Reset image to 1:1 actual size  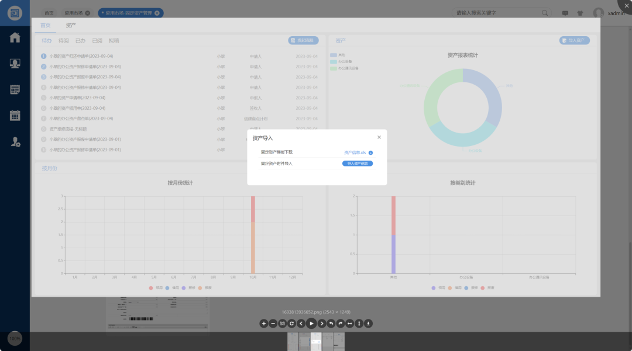coord(282,323)
